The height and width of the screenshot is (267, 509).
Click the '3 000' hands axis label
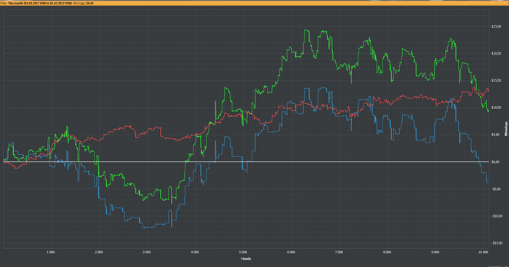coord(147,252)
